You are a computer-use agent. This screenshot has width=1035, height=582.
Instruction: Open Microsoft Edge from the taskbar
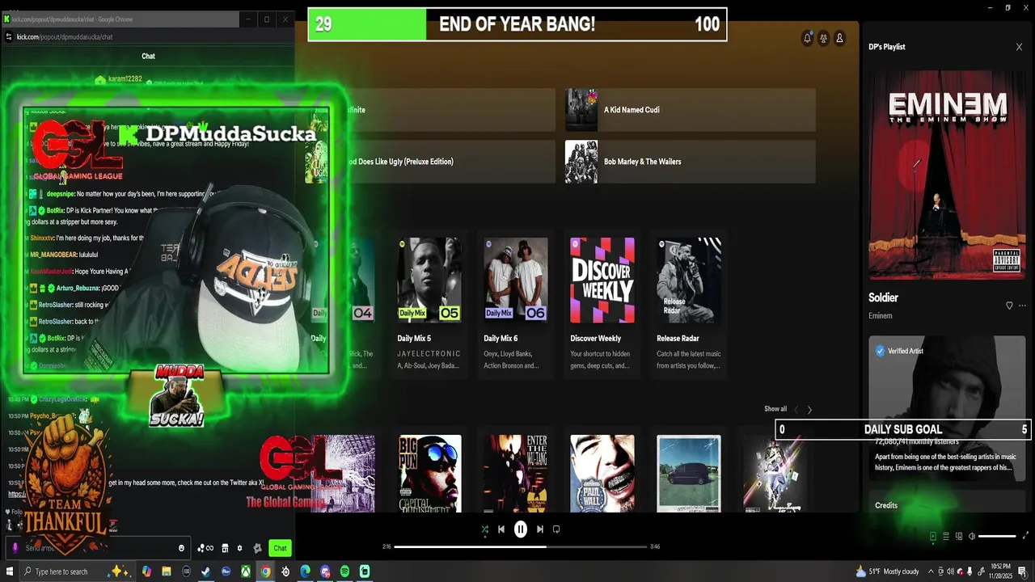point(305,571)
